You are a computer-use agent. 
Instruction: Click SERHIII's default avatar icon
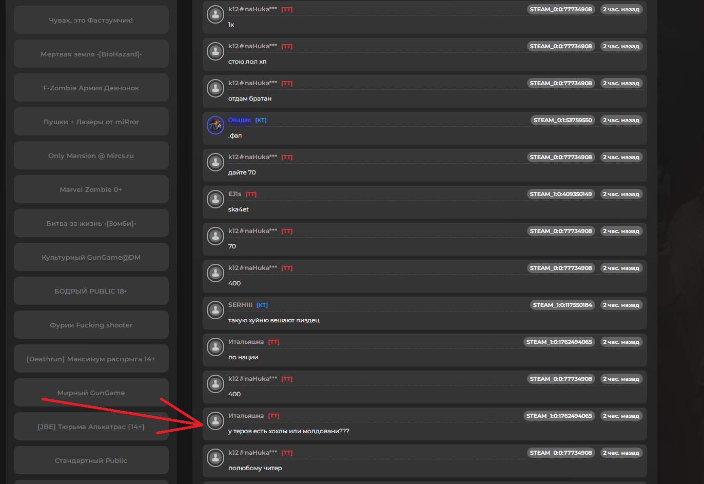pos(216,309)
